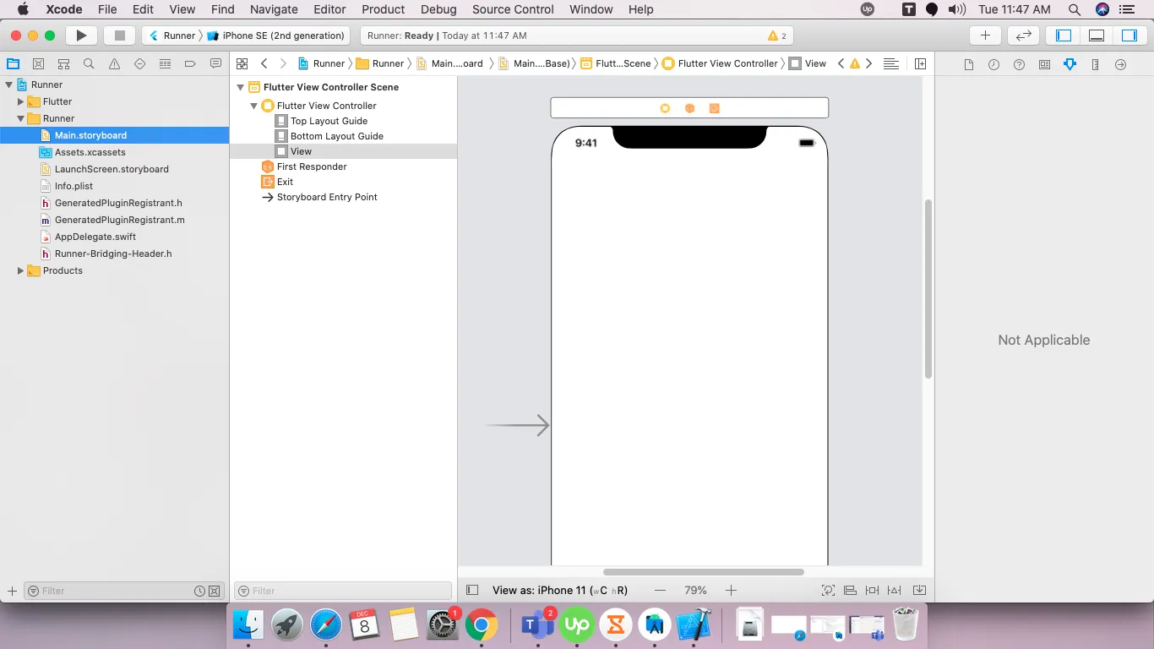1154x649 pixels.
Task: Expand the Products folder
Action: [21, 270]
